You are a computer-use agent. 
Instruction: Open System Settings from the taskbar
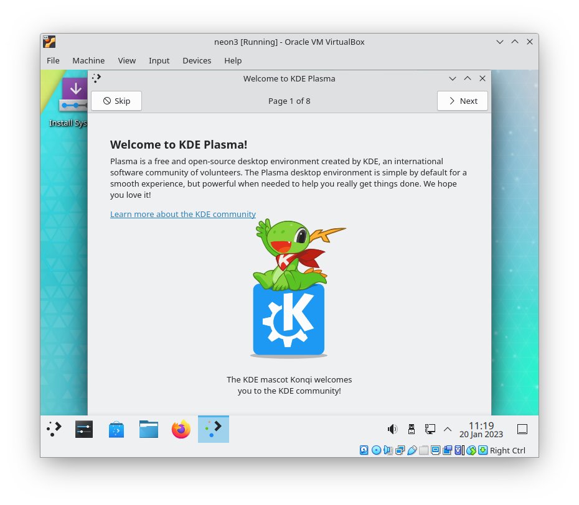coord(84,429)
